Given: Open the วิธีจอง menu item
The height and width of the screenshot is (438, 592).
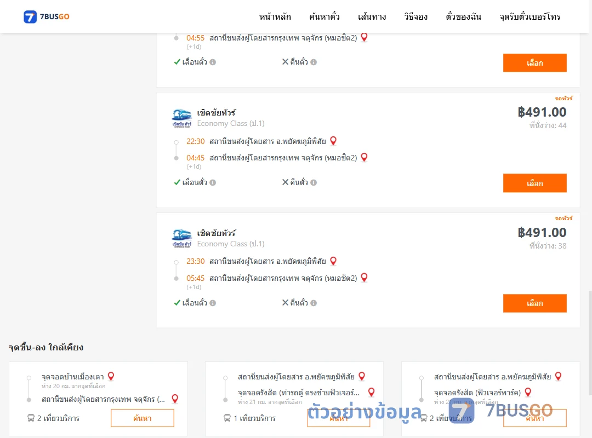Looking at the screenshot, I should click(415, 16).
